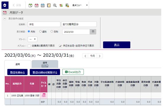Select the 日別 radio button
The height and width of the screenshot is (107, 163).
(52, 31)
